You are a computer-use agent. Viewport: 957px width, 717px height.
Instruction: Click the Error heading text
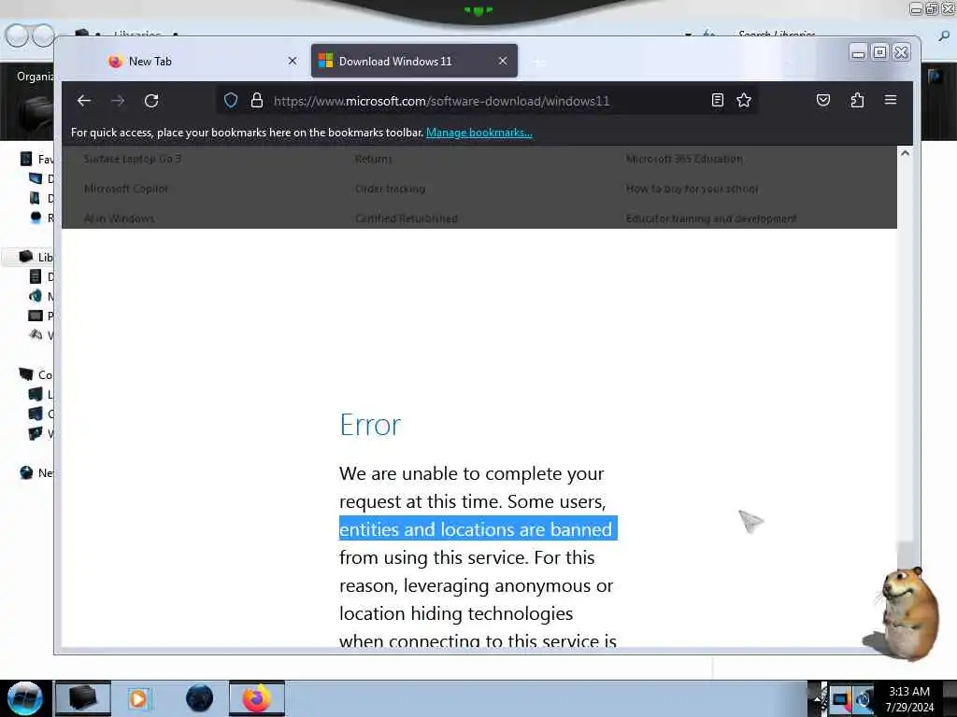pos(370,425)
